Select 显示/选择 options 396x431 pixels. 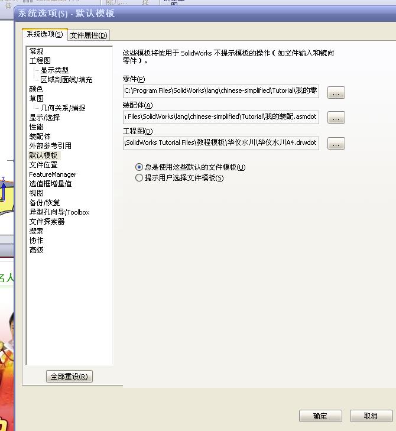click(44, 118)
